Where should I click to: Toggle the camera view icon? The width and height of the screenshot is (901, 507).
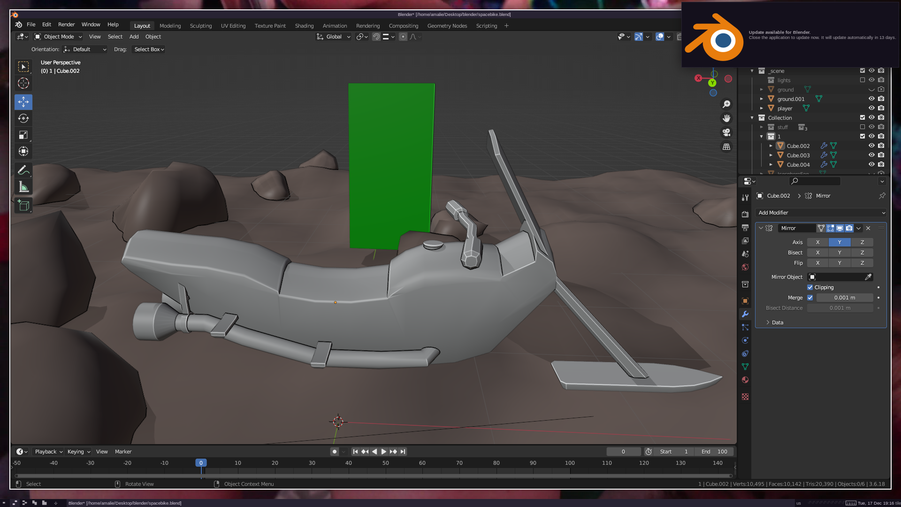coord(726,132)
